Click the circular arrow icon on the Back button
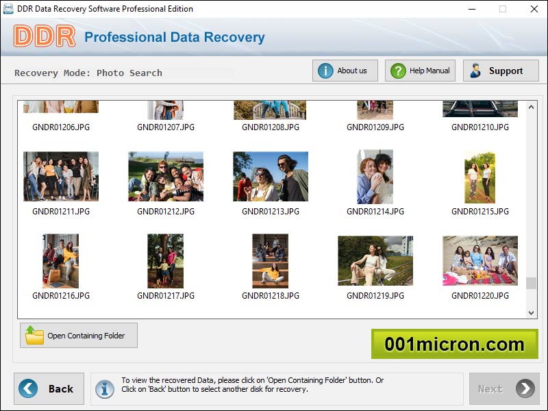This screenshot has height=411, width=548. (27, 388)
